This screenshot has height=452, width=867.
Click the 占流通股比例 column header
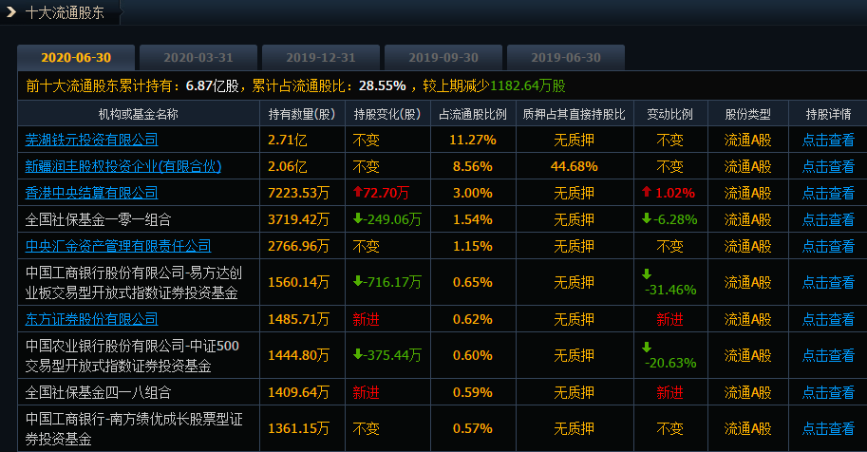coord(473,114)
